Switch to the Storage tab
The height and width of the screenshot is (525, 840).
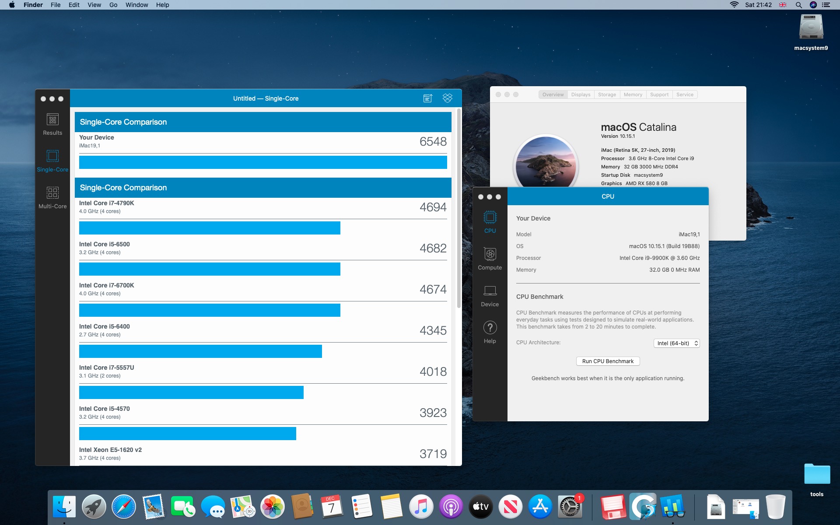point(607,94)
